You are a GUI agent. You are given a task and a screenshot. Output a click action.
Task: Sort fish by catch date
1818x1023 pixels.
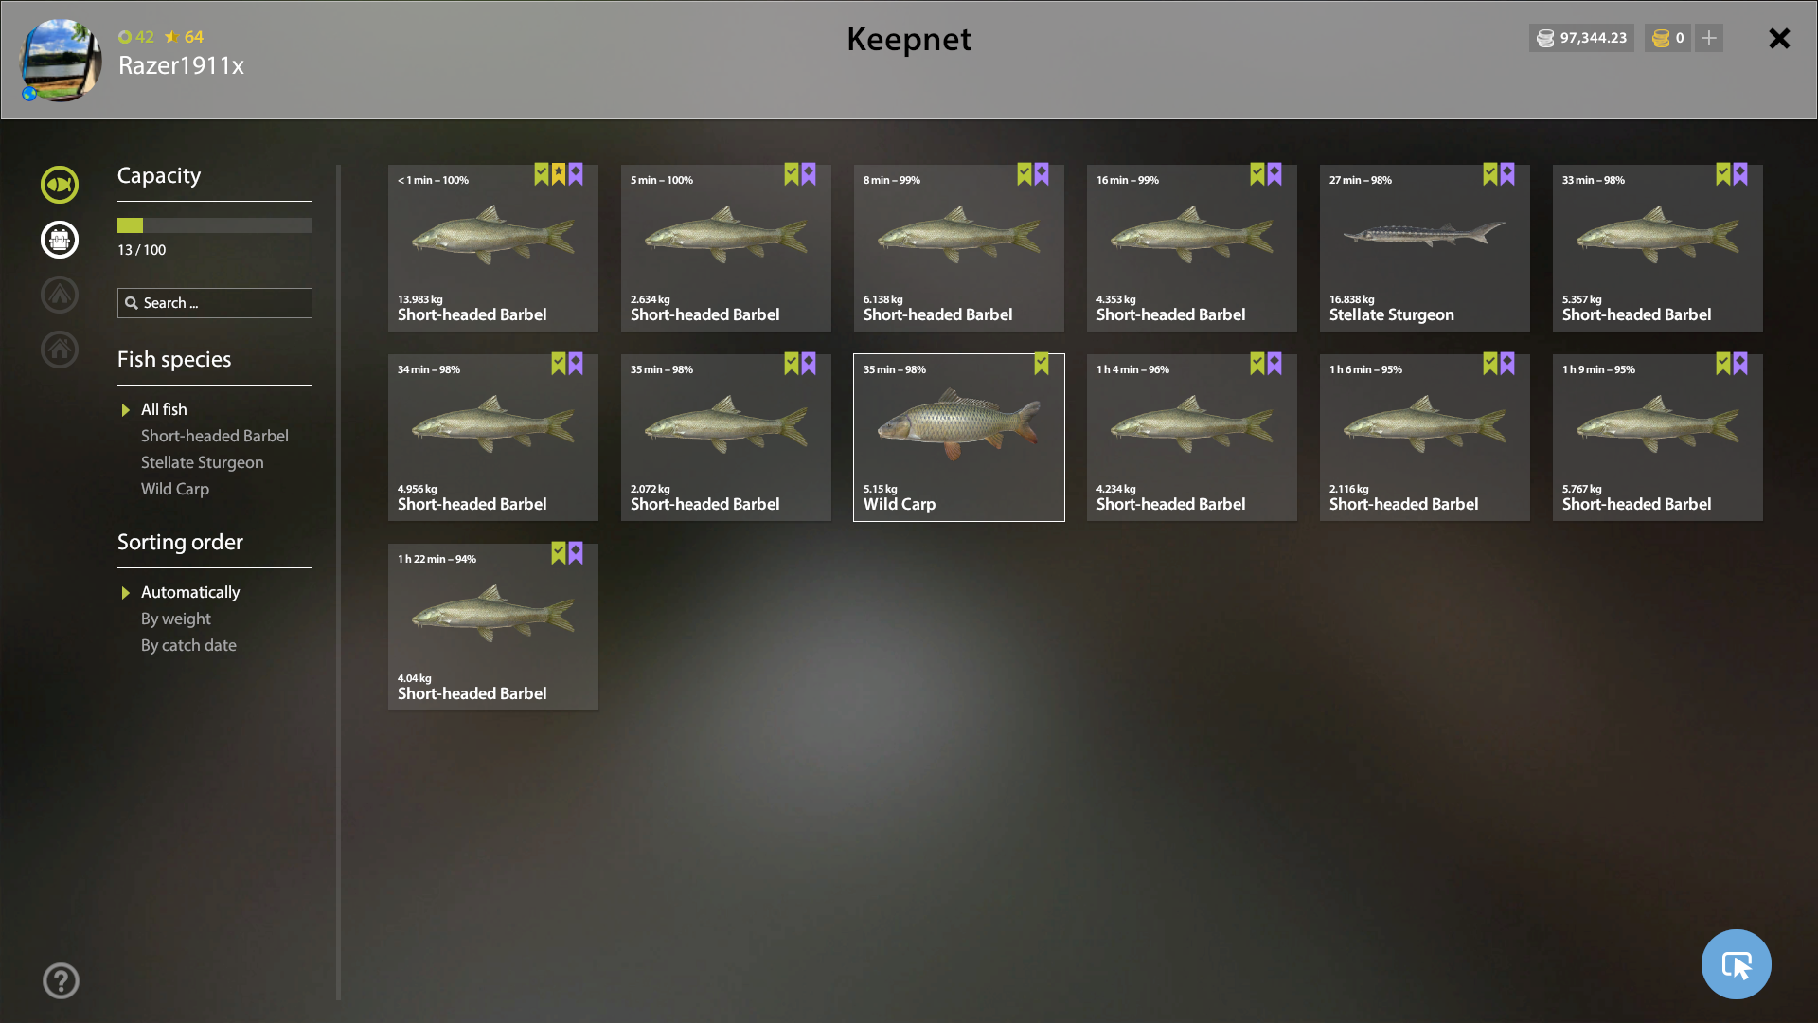tap(189, 645)
